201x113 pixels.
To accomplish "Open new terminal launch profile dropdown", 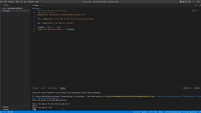I will click(193, 88).
